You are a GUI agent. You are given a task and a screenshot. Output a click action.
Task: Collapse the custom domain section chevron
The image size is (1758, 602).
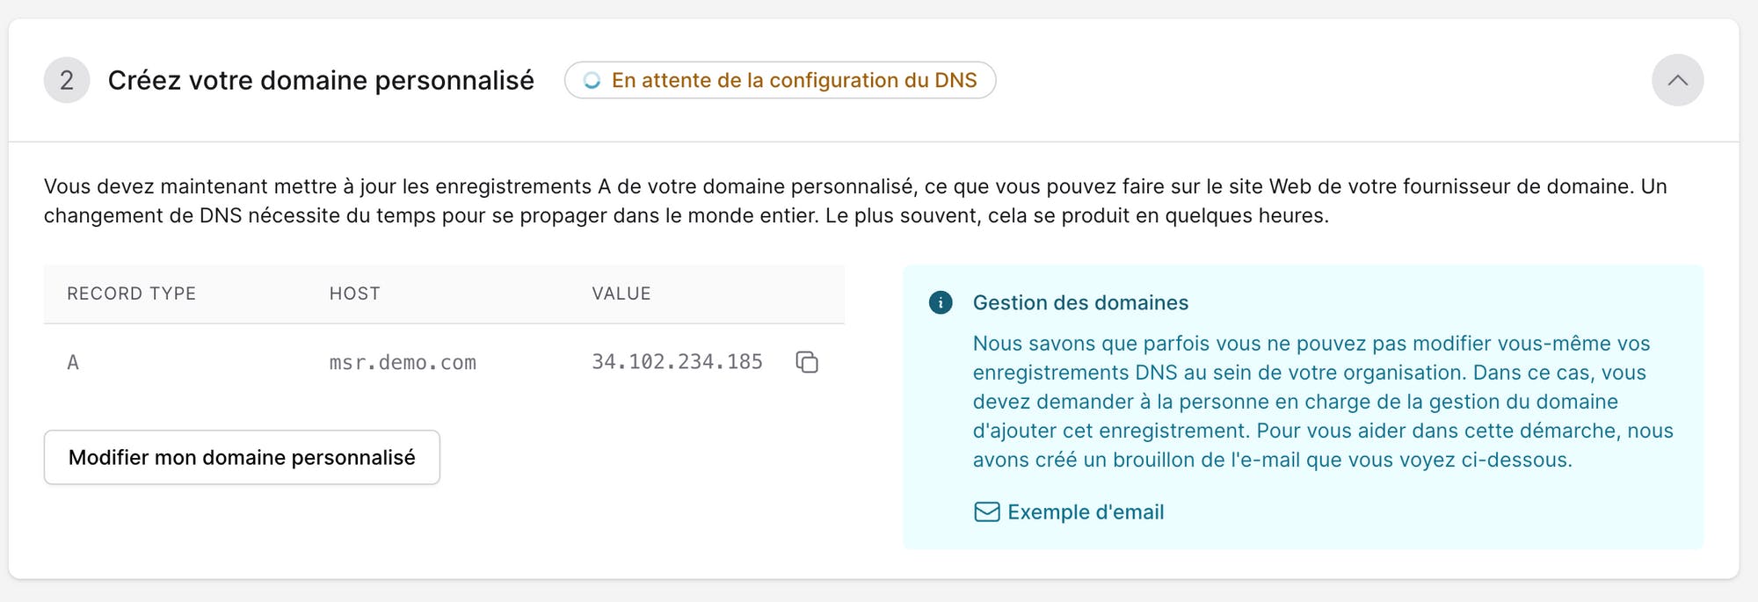[x=1677, y=80]
